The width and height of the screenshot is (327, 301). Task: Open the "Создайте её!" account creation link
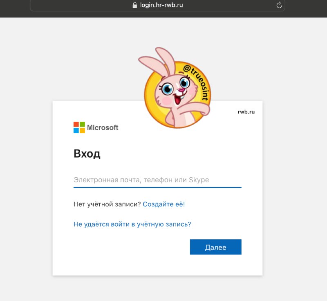point(164,204)
